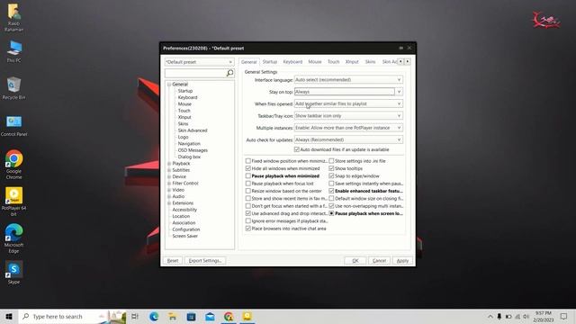The width and height of the screenshot is (576, 324).
Task: Click the OK button
Action: [355, 260]
